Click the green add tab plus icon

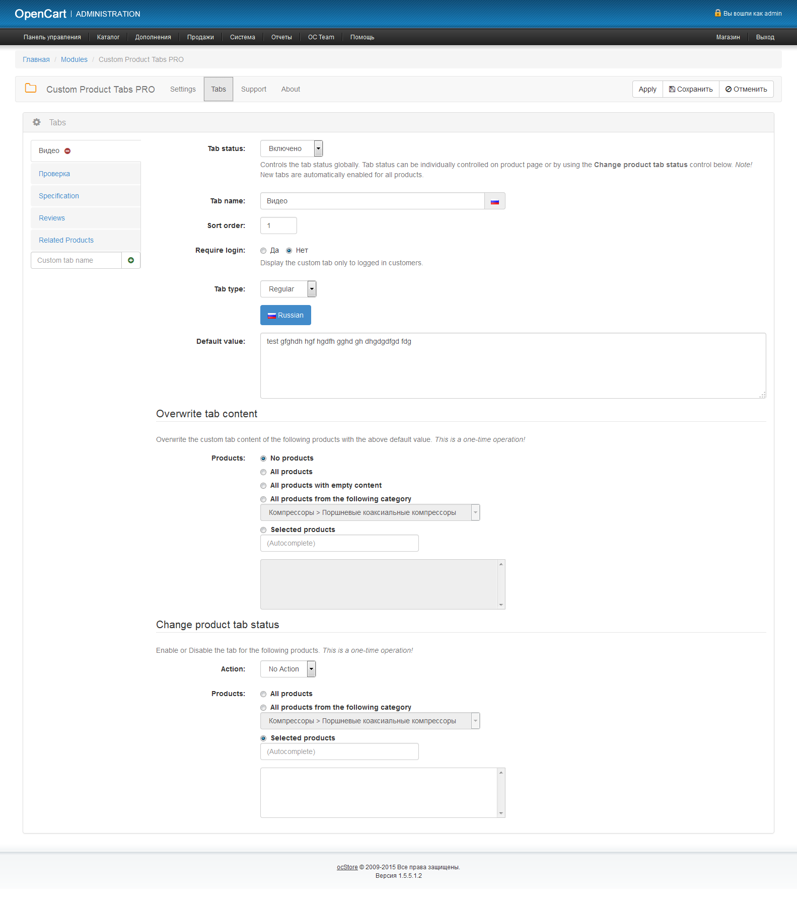131,260
